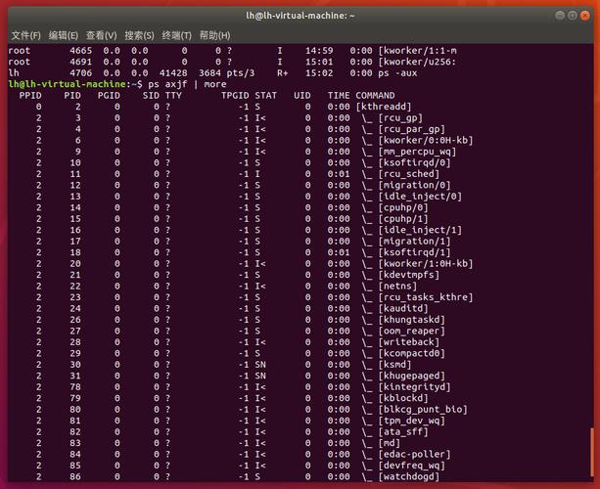
Task: Click the terminal vertical scrollbar thumb
Action: coord(592,453)
